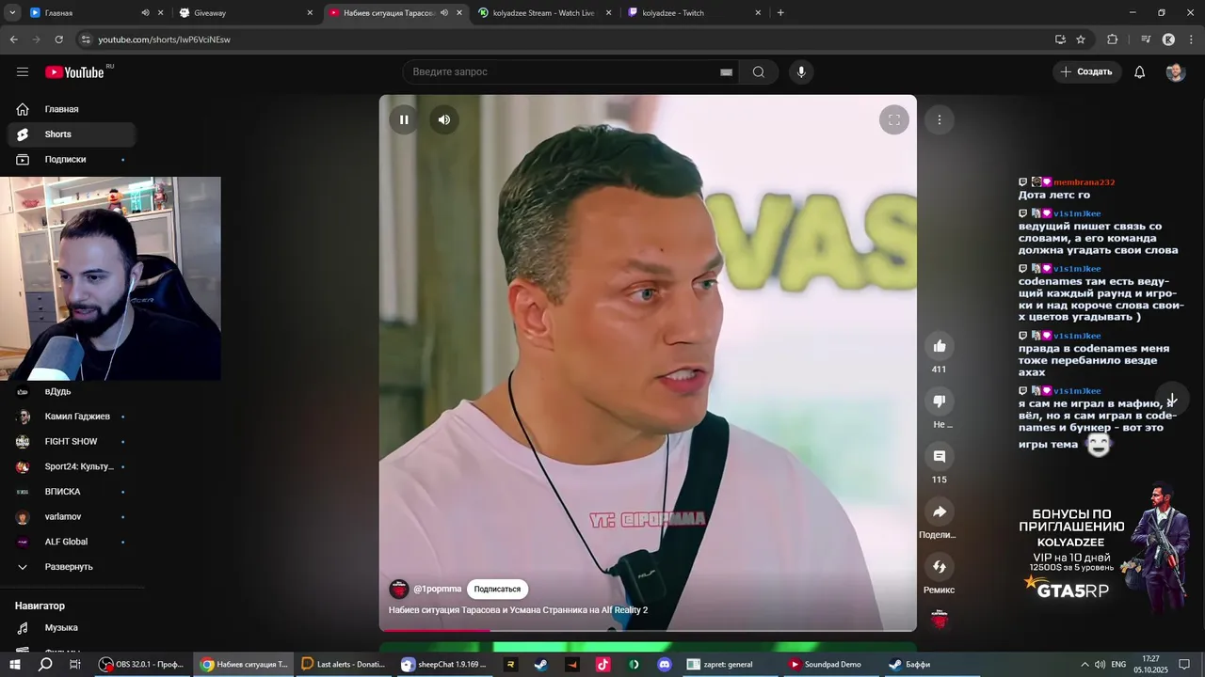This screenshot has width=1205, height=677.
Task: Bookmark this page with star
Action: click(1081, 39)
